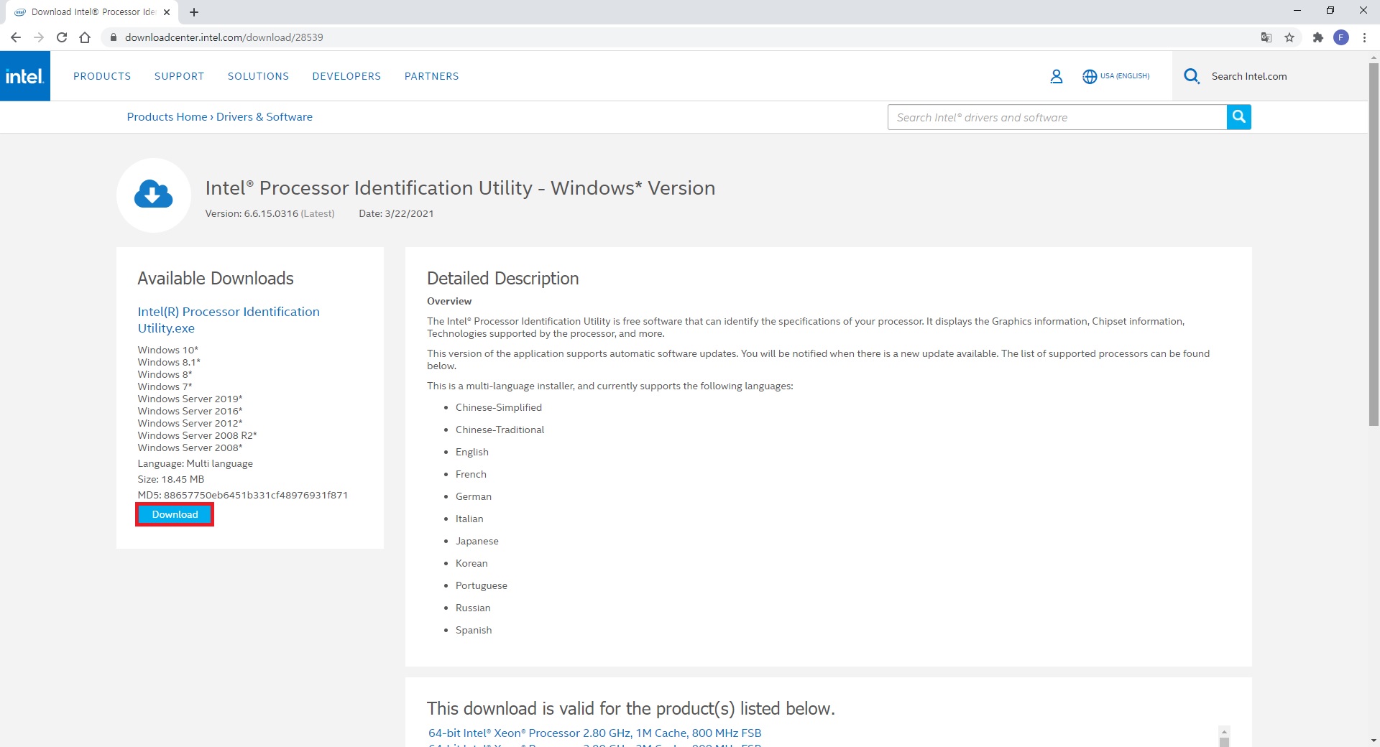
Task: Go back to previous page
Action: 16,37
